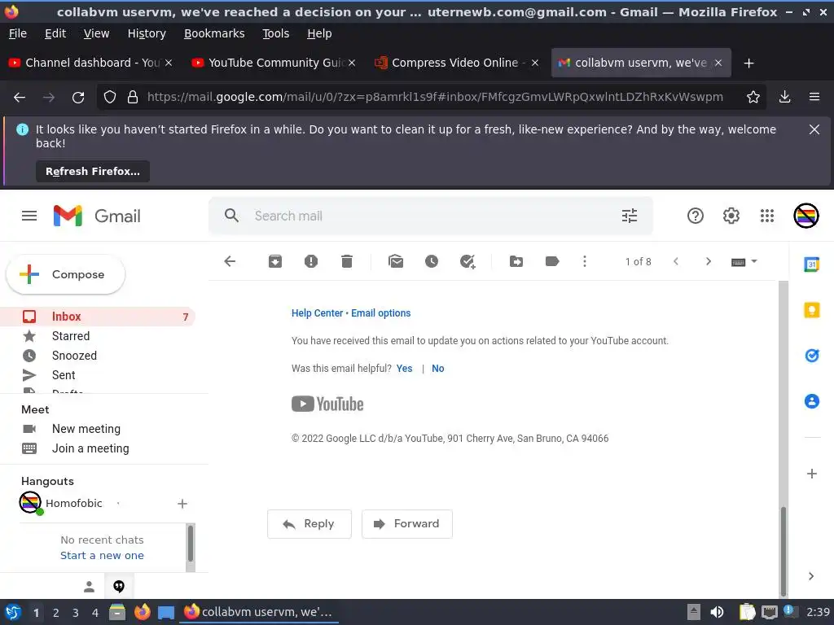Compose a new email

coord(65,274)
